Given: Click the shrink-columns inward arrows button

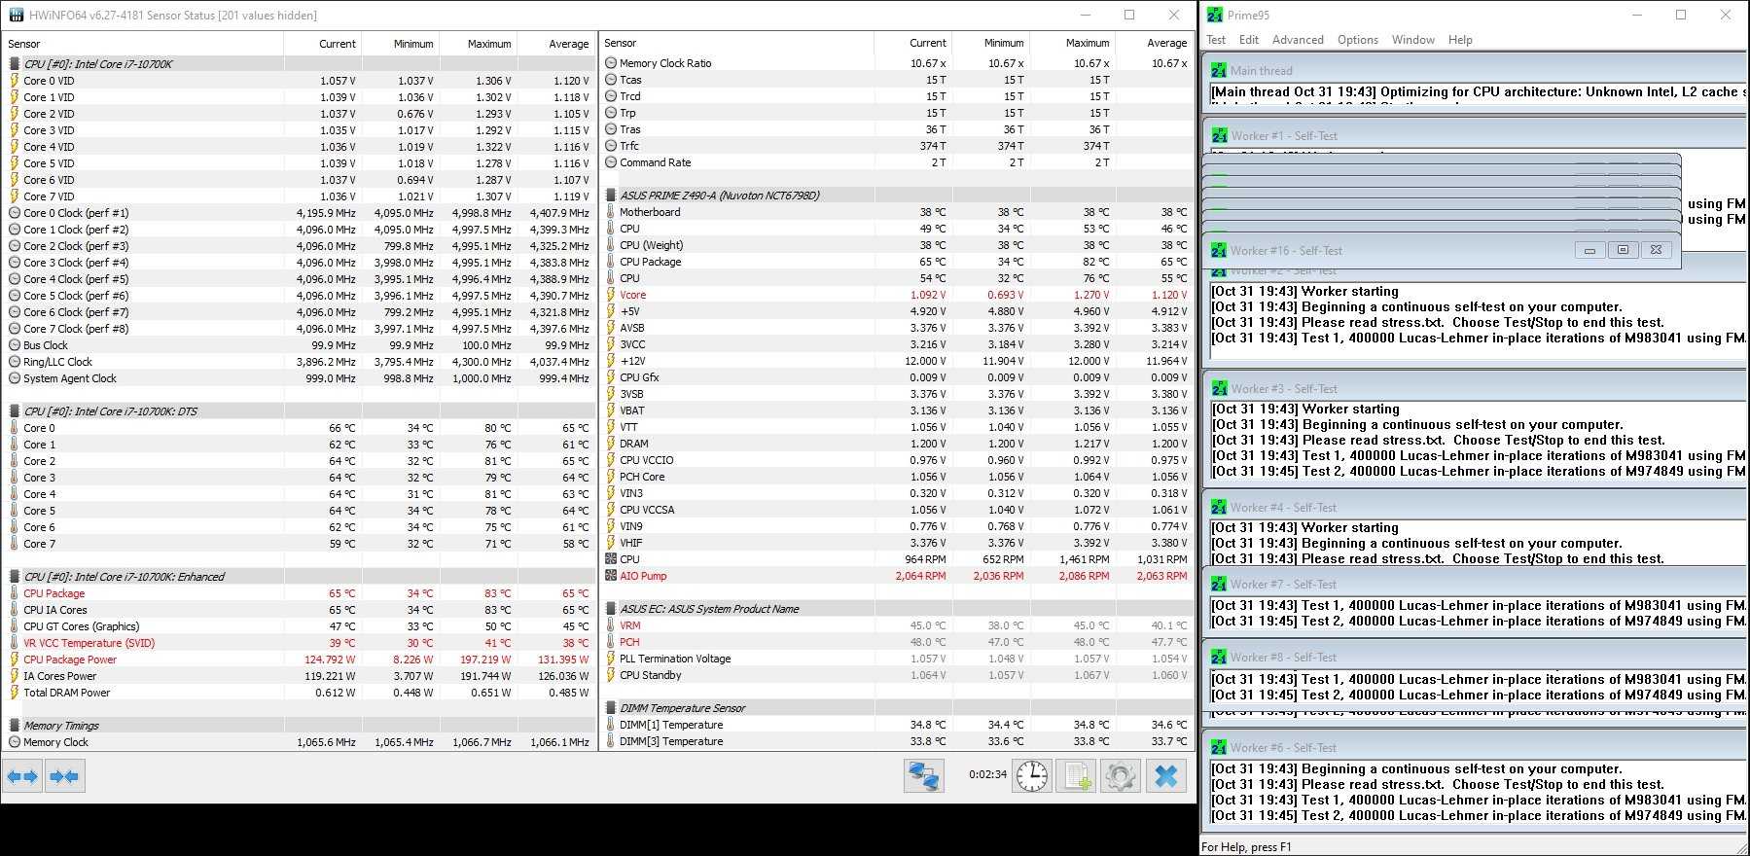Looking at the screenshot, I should click(x=64, y=776).
